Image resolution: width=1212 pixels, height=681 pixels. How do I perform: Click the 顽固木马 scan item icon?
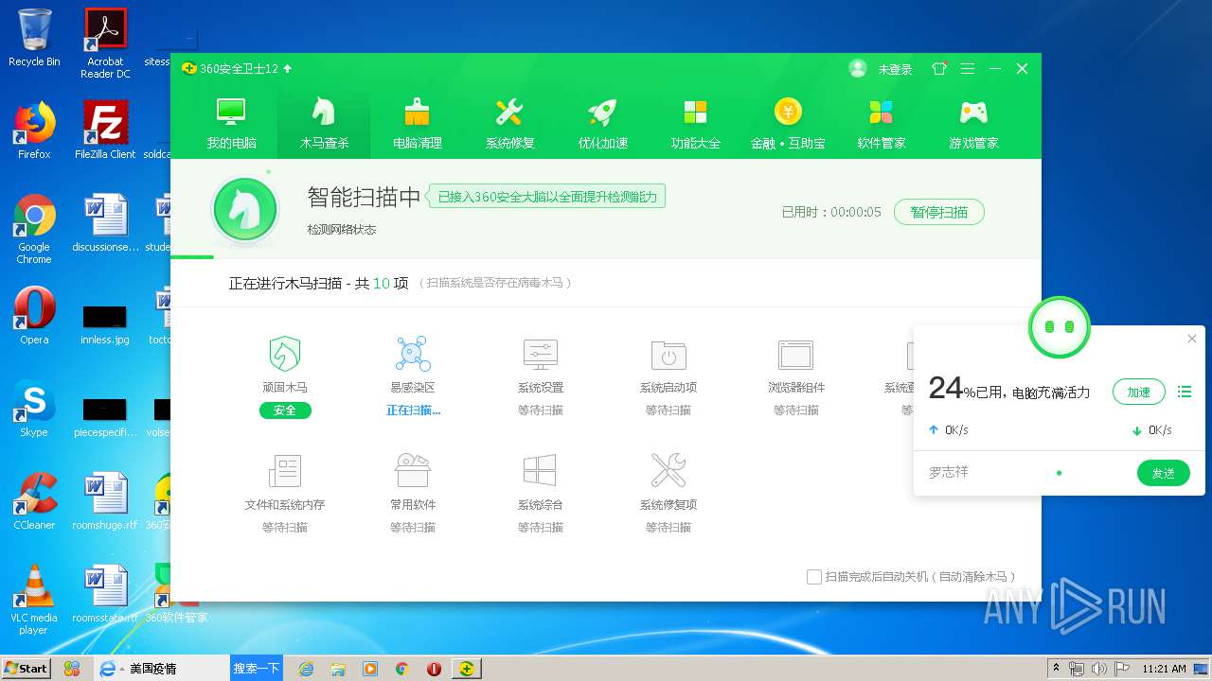point(285,355)
